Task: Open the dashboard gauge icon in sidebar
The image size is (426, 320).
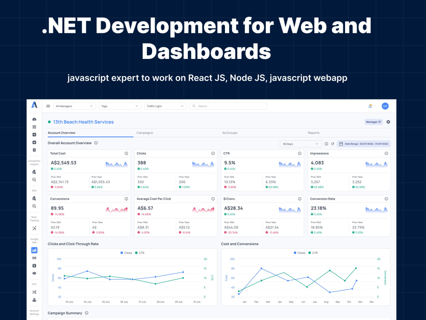Action: click(34, 119)
